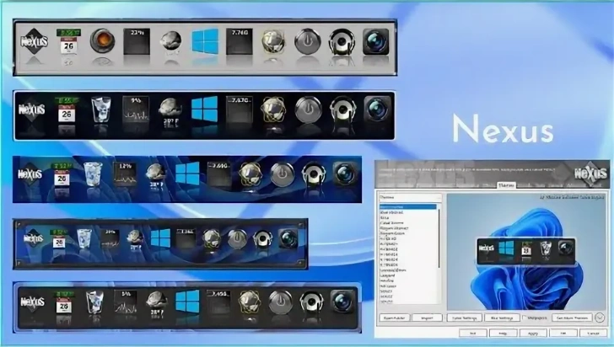Click the Apply button in the dialog
614x347 pixels.
pos(532,334)
